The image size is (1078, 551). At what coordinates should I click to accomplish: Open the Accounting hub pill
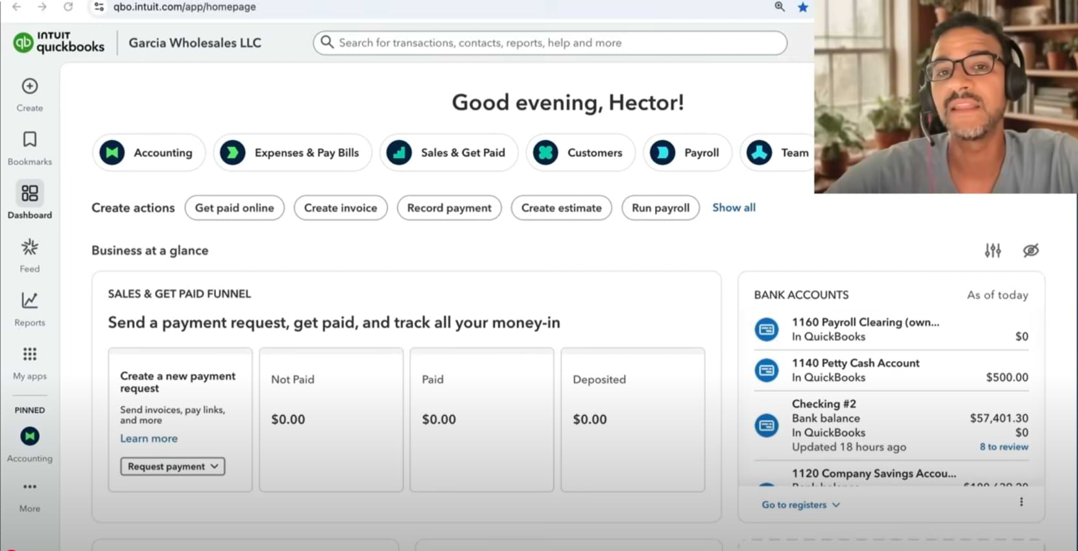pyautogui.click(x=149, y=153)
